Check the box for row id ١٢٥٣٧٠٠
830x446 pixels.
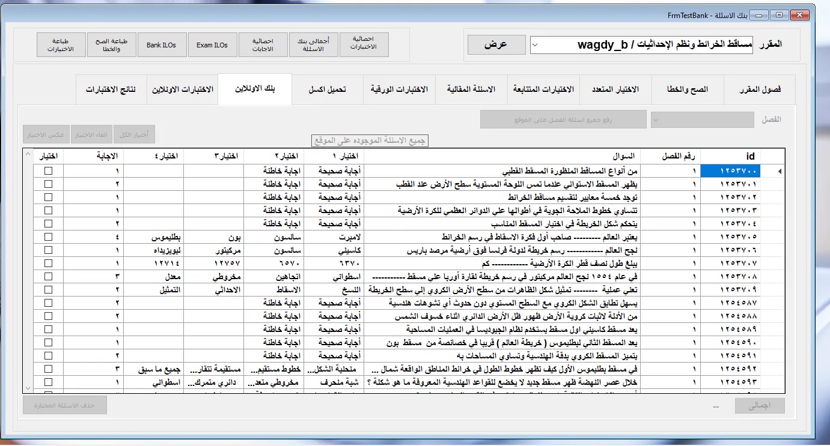pos(49,170)
